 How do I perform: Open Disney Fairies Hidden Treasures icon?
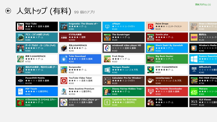pyautogui.click(x=107, y=92)
